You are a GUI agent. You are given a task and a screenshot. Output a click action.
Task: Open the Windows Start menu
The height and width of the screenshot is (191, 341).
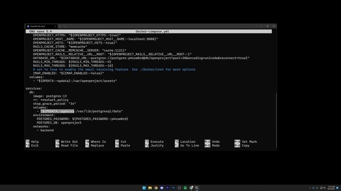tap(144, 188)
